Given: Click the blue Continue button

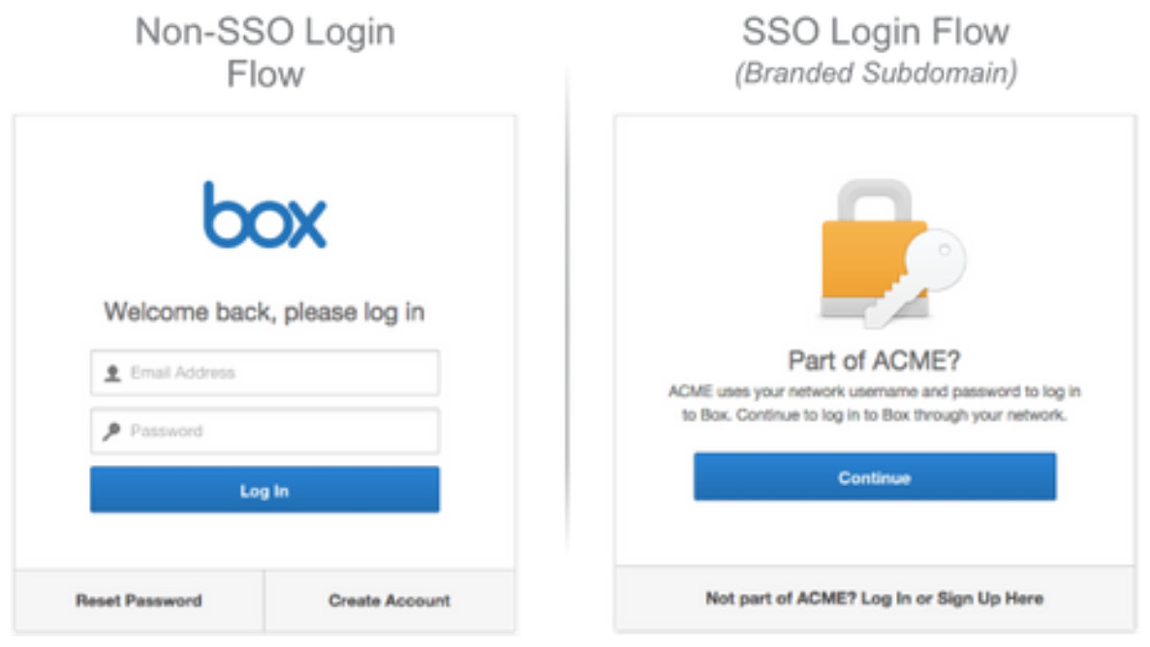Looking at the screenshot, I should pyautogui.click(x=875, y=477).
